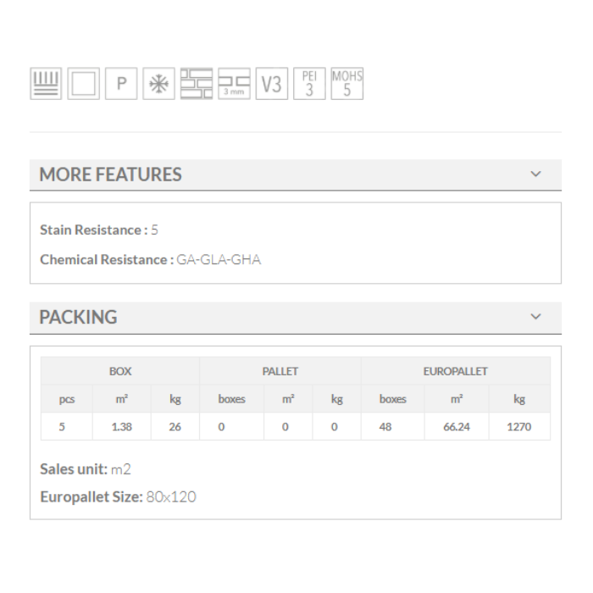Click the boxed letter P icon
The width and height of the screenshot is (593, 593).
pos(120,85)
